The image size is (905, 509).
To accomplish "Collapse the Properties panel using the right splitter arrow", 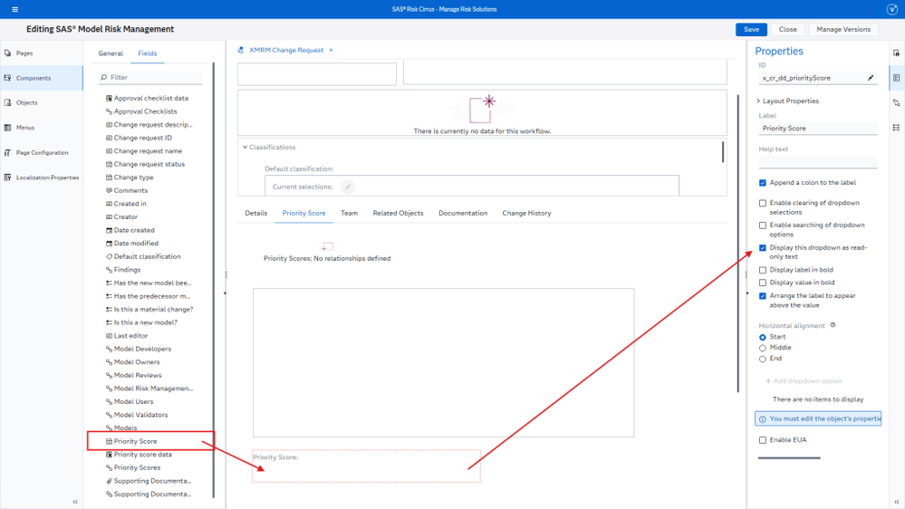I will click(x=747, y=293).
